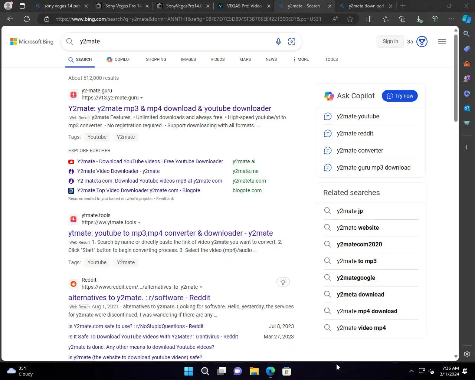Expand dropdown arrow next to v13.y2-mate.guru URL
The height and width of the screenshot is (380, 475).
[x=141, y=98]
